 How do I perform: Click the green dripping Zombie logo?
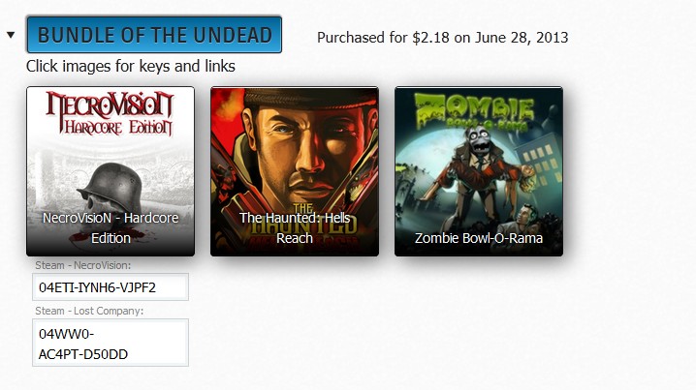tap(475, 108)
